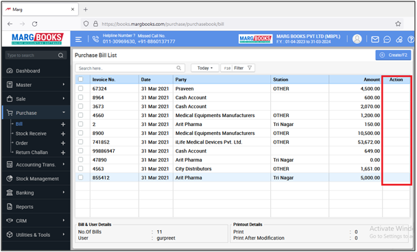This screenshot has height=252, width=417.
Task: Open the Today date range dropdown
Action: coord(205,68)
